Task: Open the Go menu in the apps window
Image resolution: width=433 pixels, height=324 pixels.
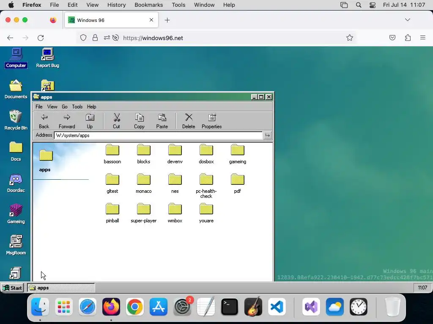Action: pyautogui.click(x=65, y=107)
